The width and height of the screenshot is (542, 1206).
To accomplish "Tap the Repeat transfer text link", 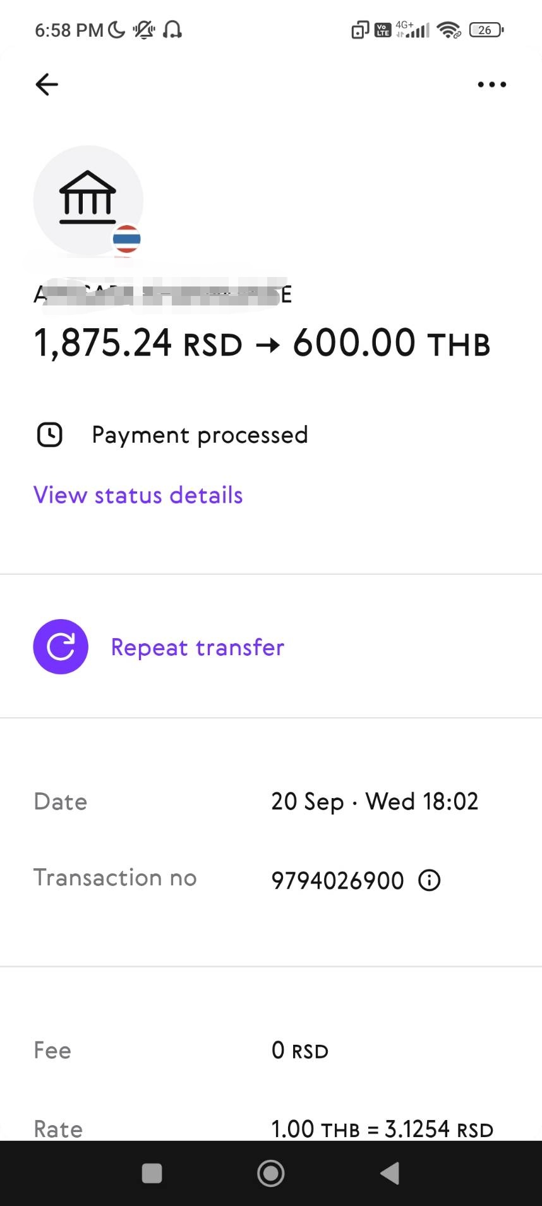I will [x=197, y=647].
